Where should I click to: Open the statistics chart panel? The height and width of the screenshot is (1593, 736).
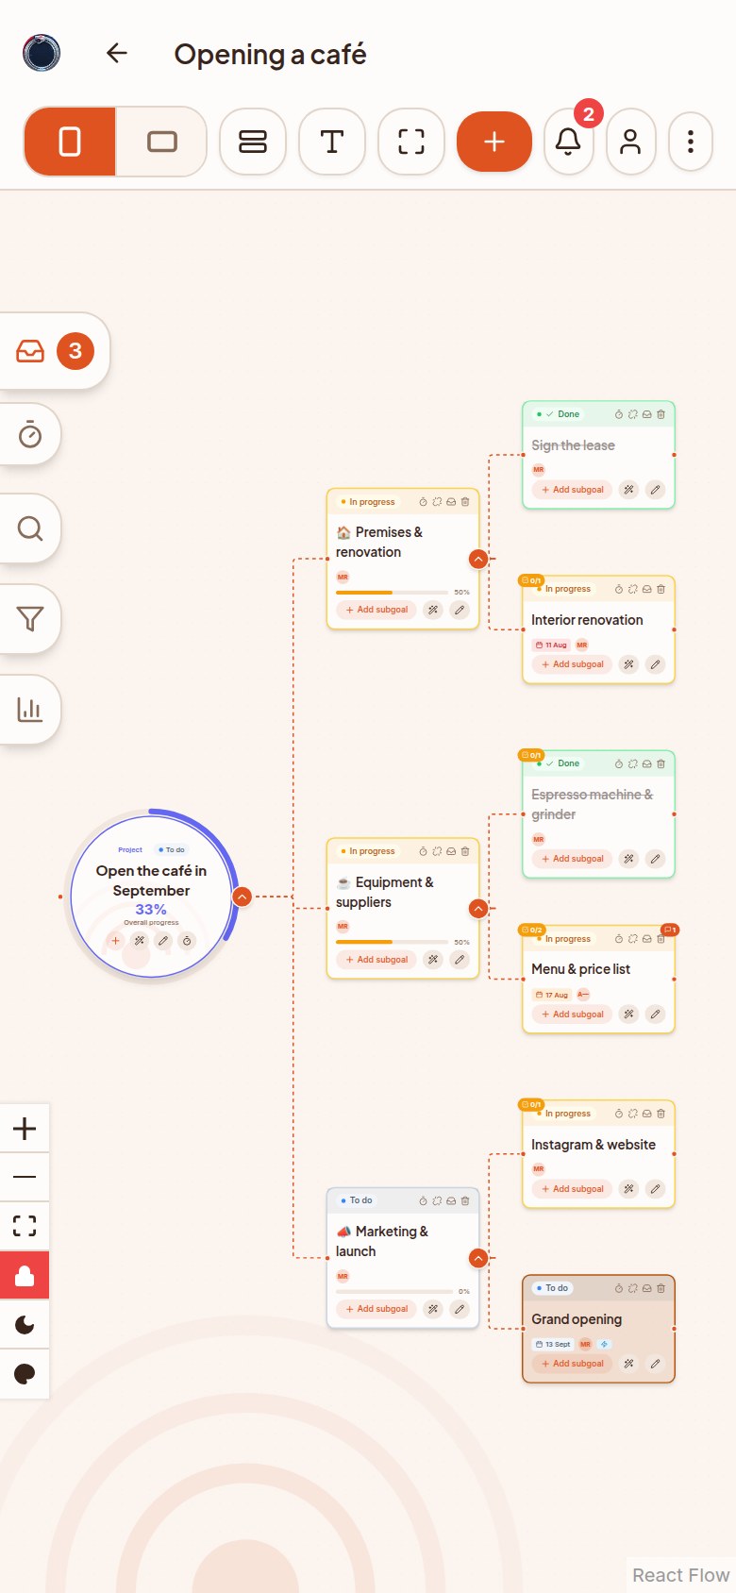tap(30, 709)
